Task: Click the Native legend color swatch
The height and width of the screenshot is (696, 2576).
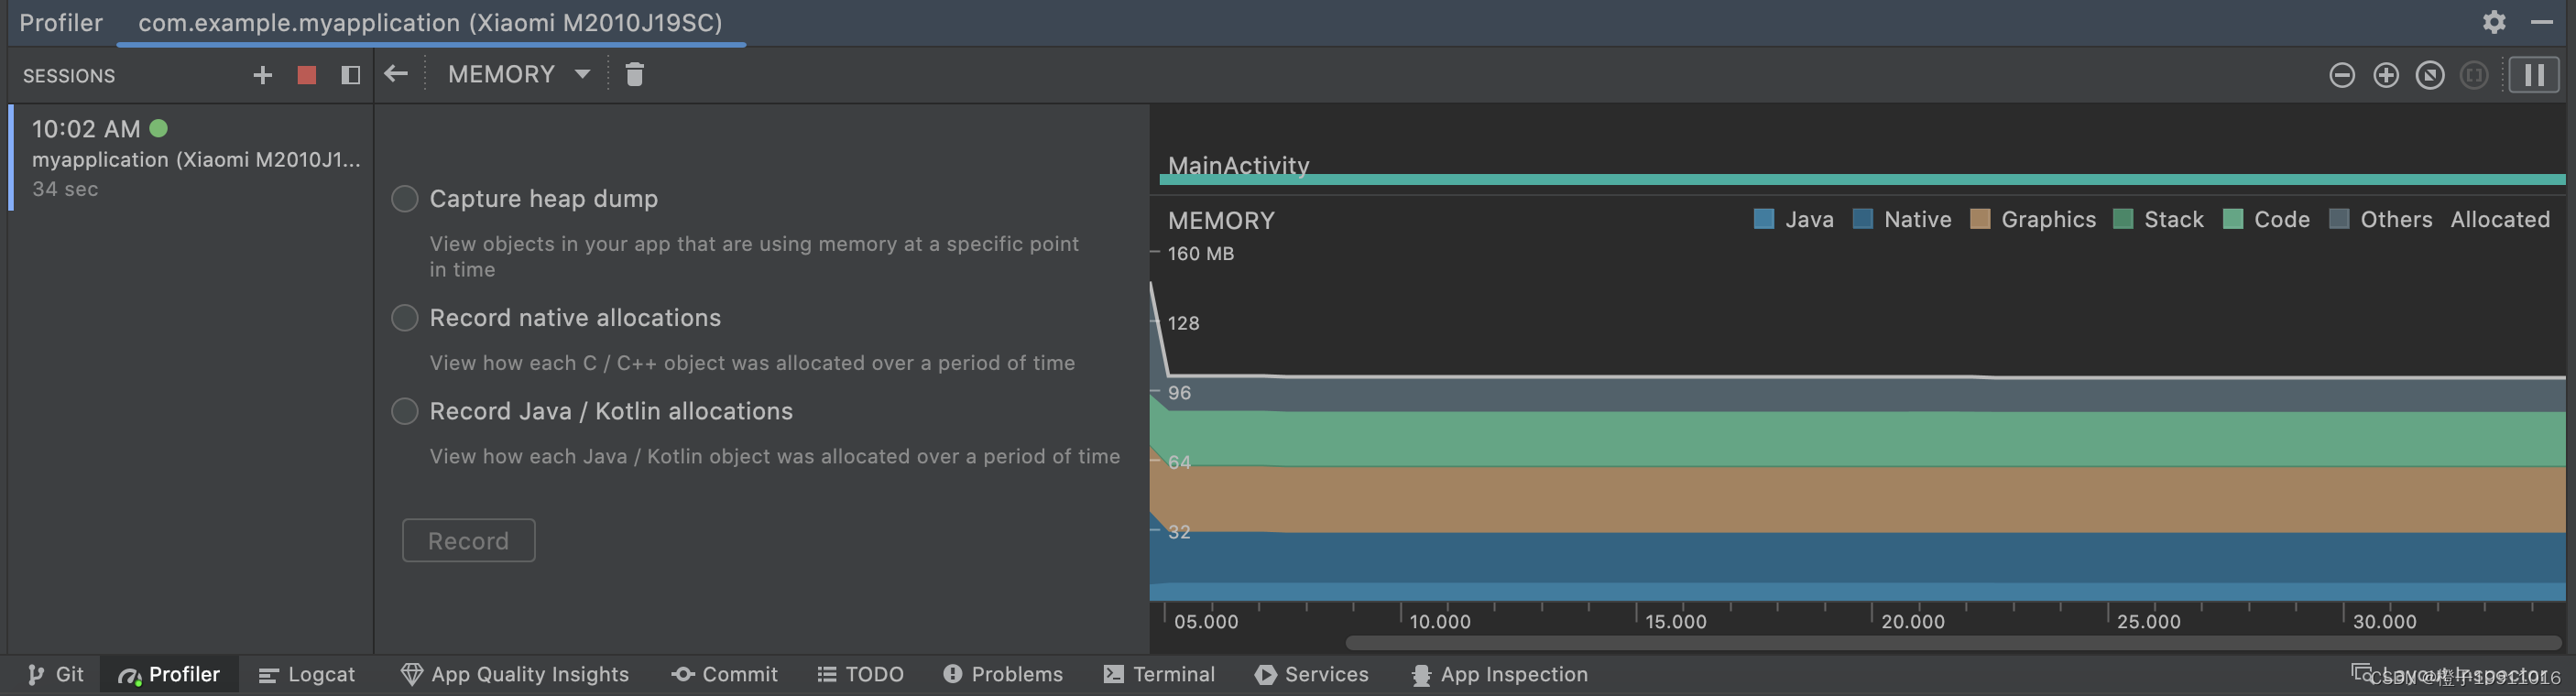Action: (1863, 219)
